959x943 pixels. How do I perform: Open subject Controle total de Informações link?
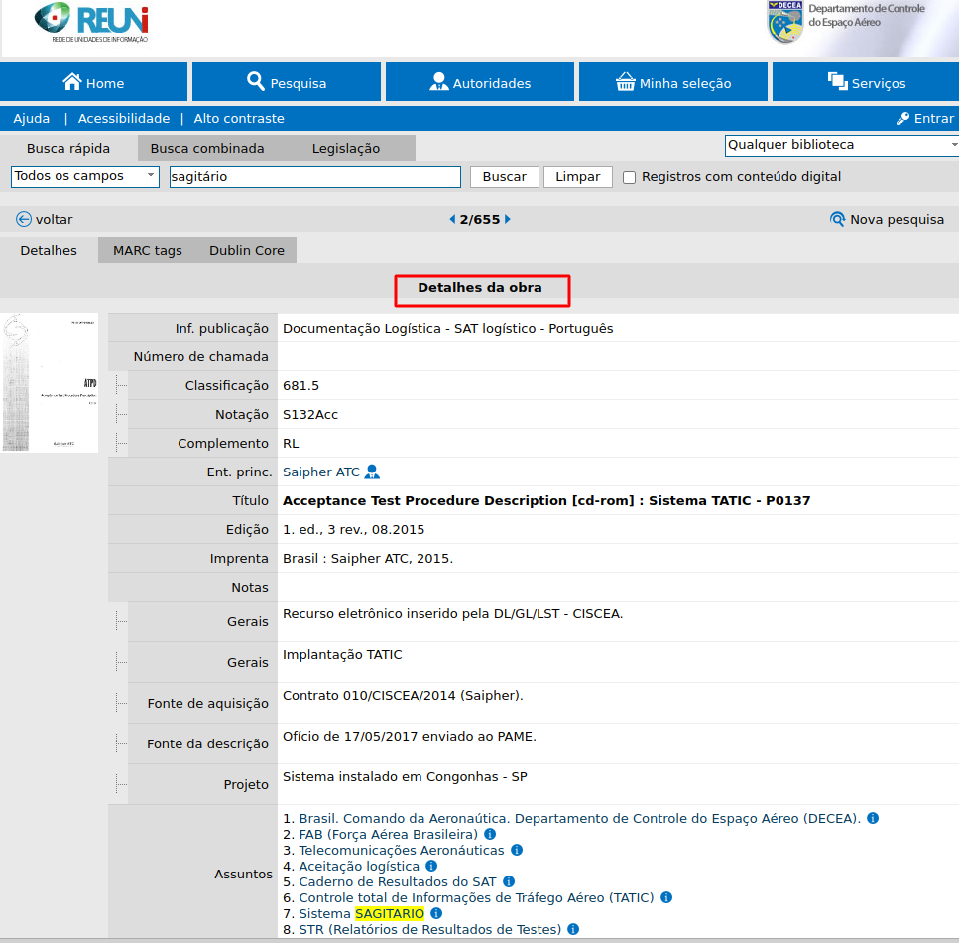(x=476, y=898)
